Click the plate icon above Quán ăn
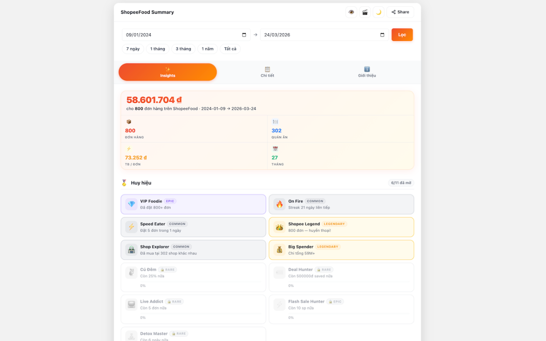Screen dimensions: 546x341 pos(275,122)
